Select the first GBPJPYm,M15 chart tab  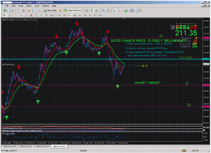point(10,146)
